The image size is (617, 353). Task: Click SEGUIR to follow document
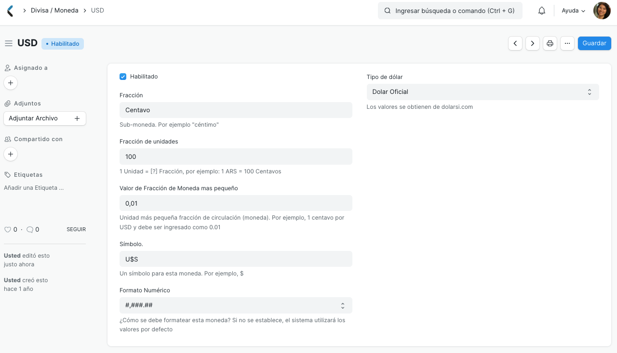[76, 230]
